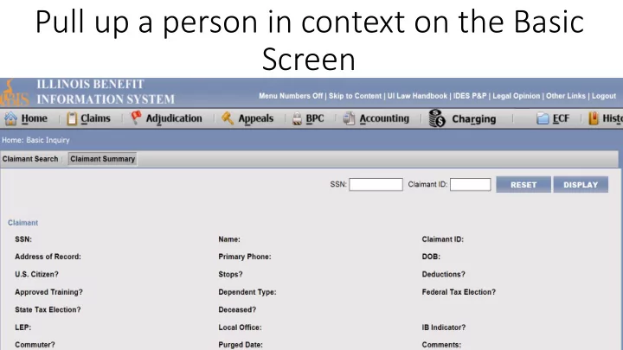Click the Home: Basic Inquiry breadcrumb
Image resolution: width=623 pixels, height=350 pixels.
coord(35,140)
